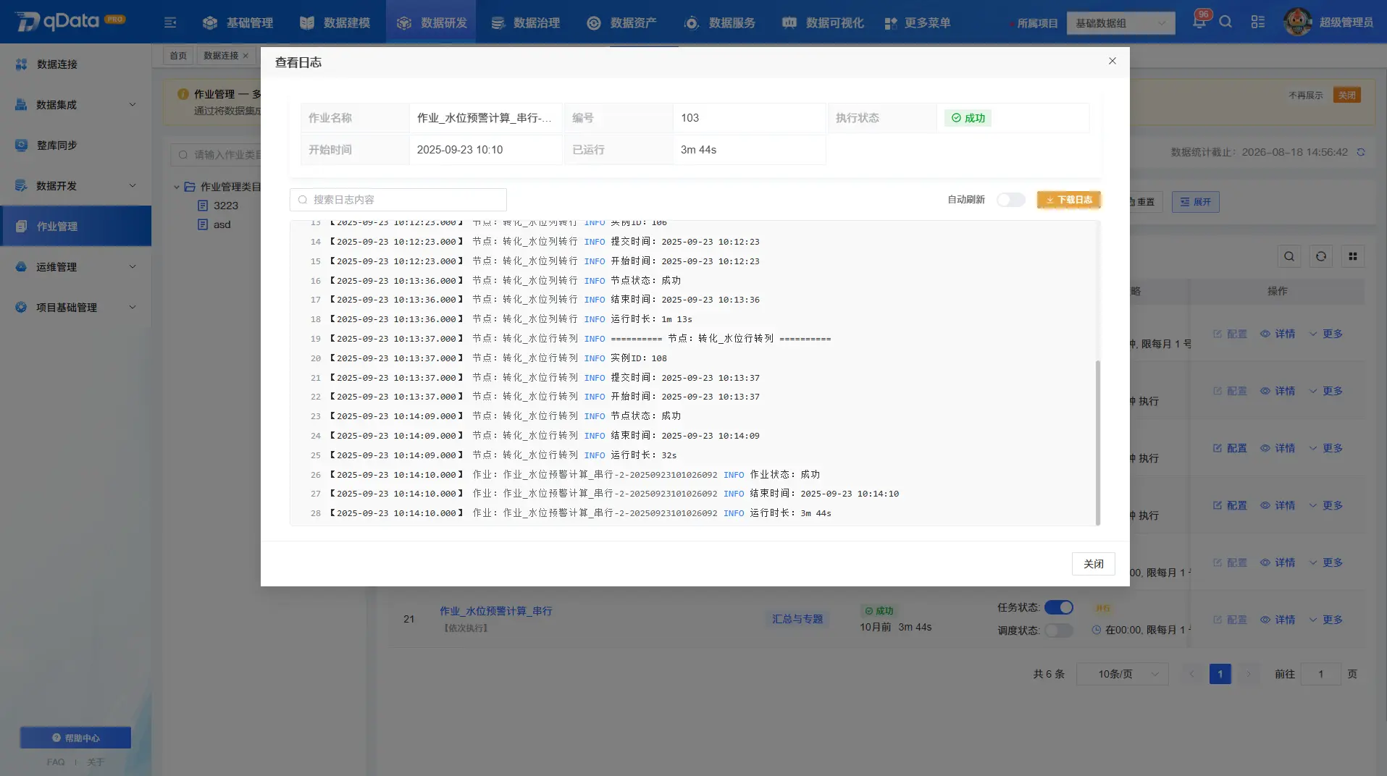Refresh the 数据统计截止 timestamp

[1361, 152]
